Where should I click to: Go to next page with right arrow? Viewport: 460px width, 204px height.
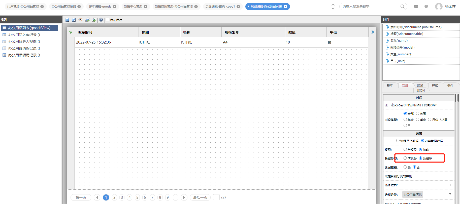(184, 197)
